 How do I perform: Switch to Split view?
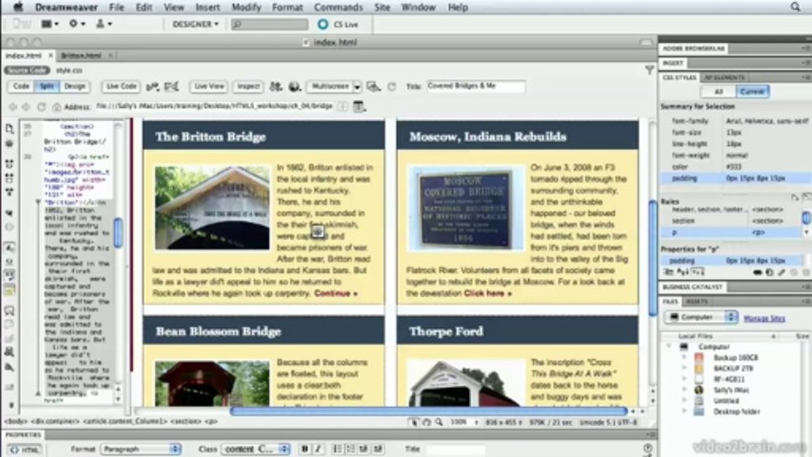pos(46,86)
